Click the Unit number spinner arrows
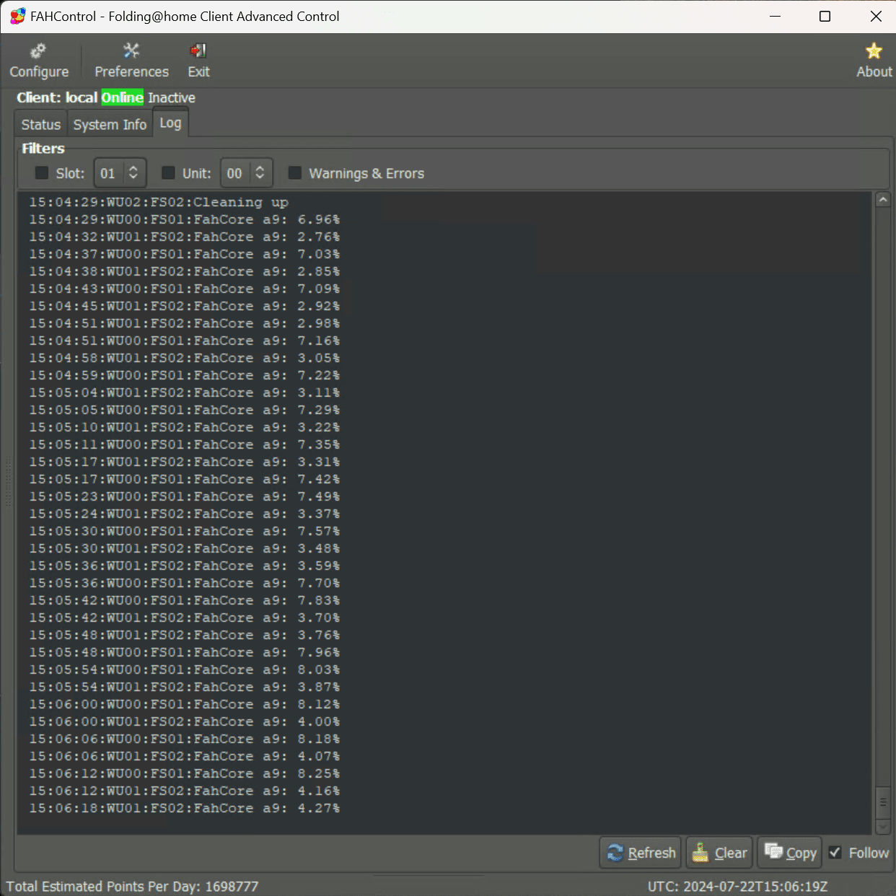The image size is (896, 896). [x=260, y=173]
